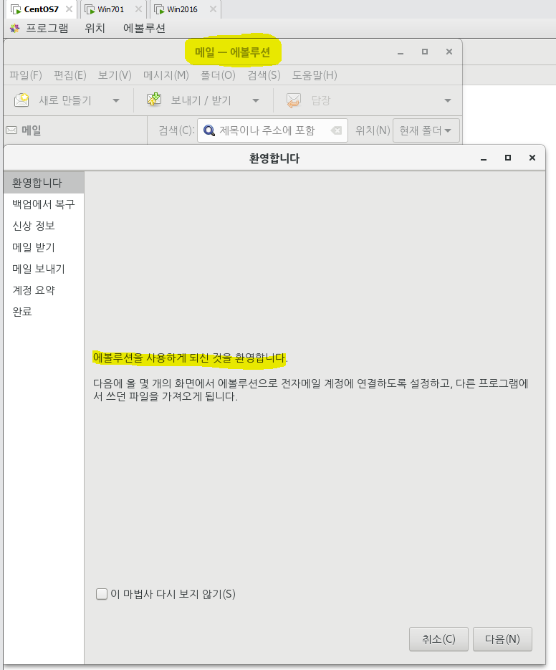Image resolution: width=556 pixels, height=670 pixels.
Task: Click the 취소(C) button
Action: click(438, 639)
